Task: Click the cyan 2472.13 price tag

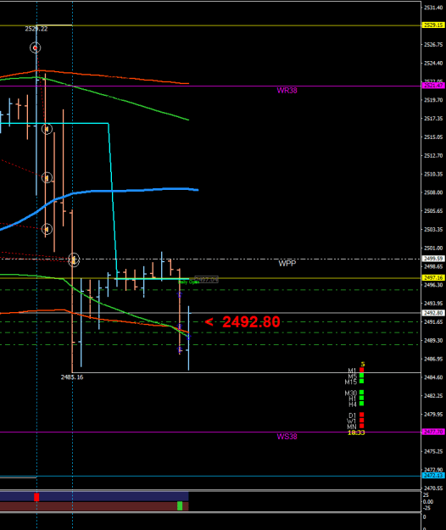Action: pyautogui.click(x=433, y=476)
